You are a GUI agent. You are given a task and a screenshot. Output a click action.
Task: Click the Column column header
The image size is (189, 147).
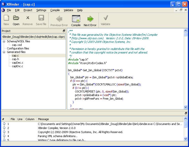pos(30,119)
